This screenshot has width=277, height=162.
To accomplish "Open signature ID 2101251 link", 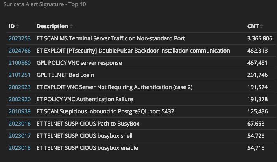I will (19, 75).
